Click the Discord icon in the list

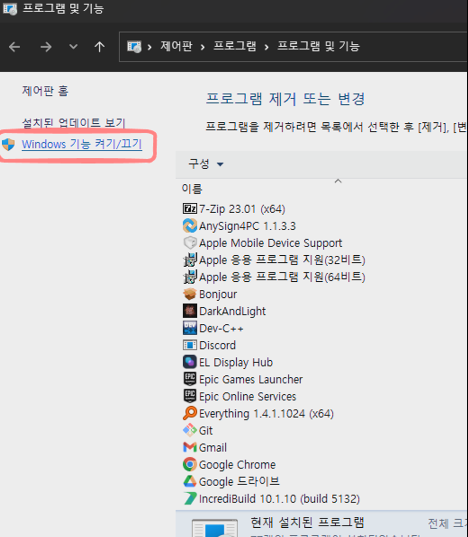tap(190, 345)
